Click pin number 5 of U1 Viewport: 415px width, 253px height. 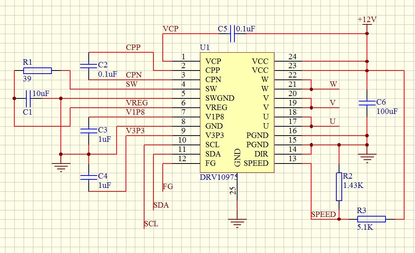pos(183,94)
